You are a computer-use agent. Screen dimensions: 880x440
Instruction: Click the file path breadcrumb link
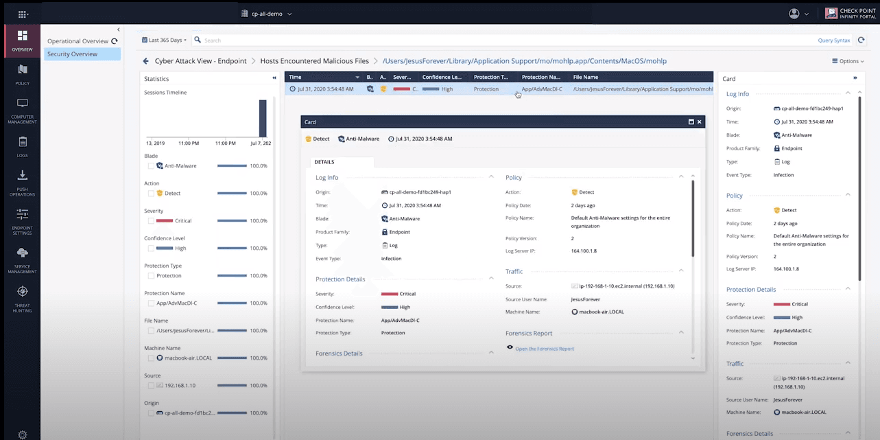525,61
